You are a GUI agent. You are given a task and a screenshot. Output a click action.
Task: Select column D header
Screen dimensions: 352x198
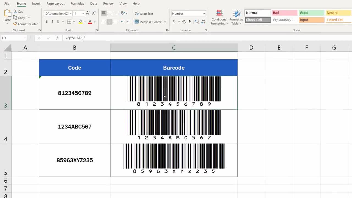(x=251, y=48)
